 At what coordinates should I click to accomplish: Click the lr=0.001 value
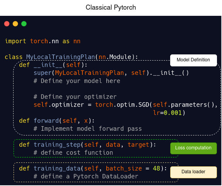pyautogui.click(x=167, y=113)
